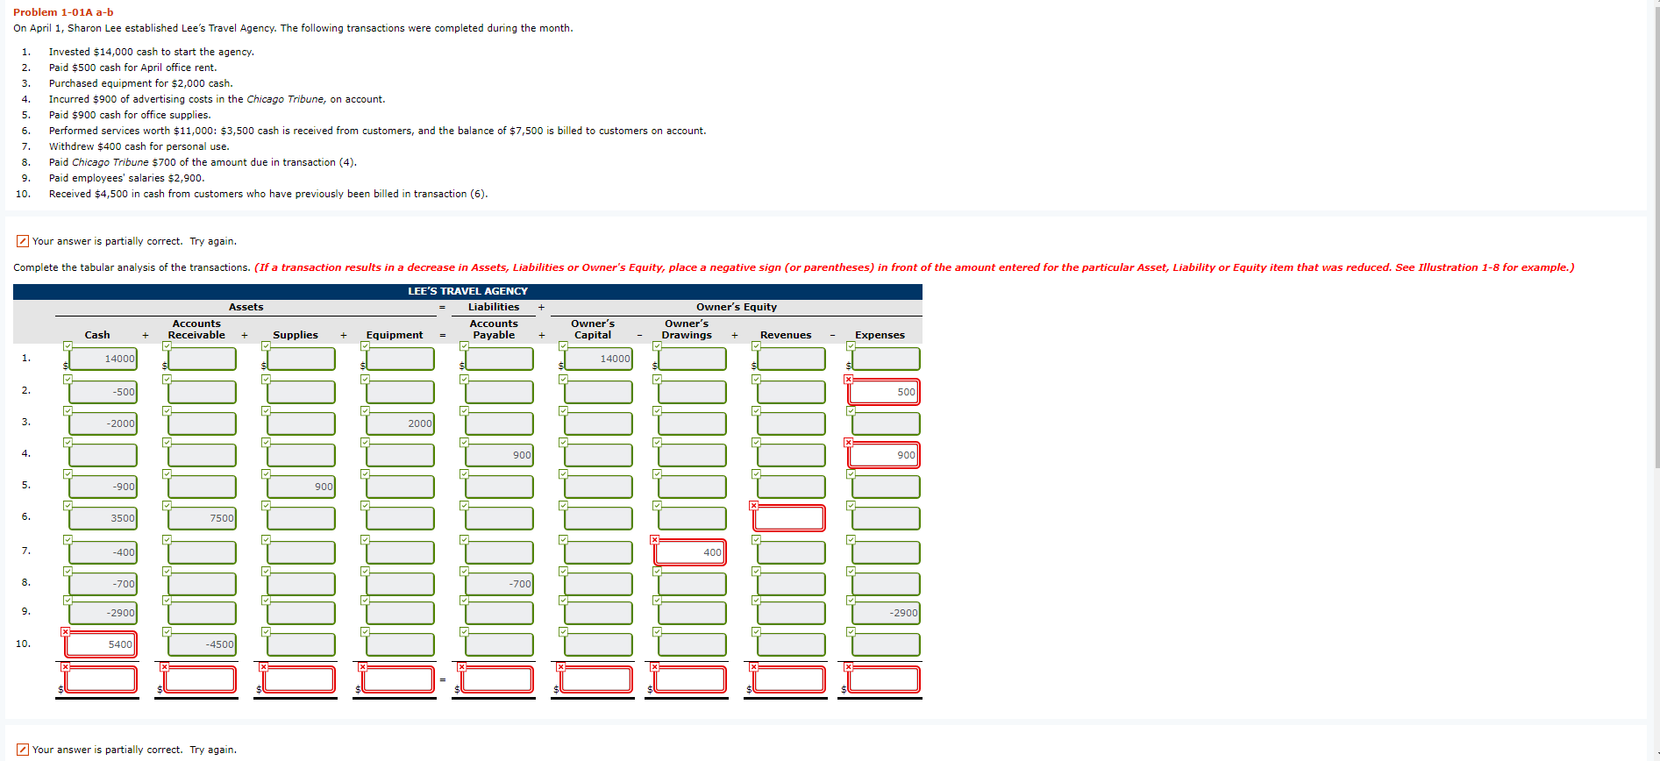This screenshot has height=761, width=1660.
Task: Click the "Accounts Receivable" column header
Action: click(196, 330)
